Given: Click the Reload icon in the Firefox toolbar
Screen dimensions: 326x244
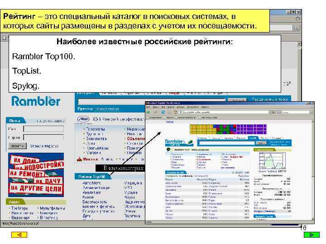Looking at the screenshot, I should (x=163, y=112).
